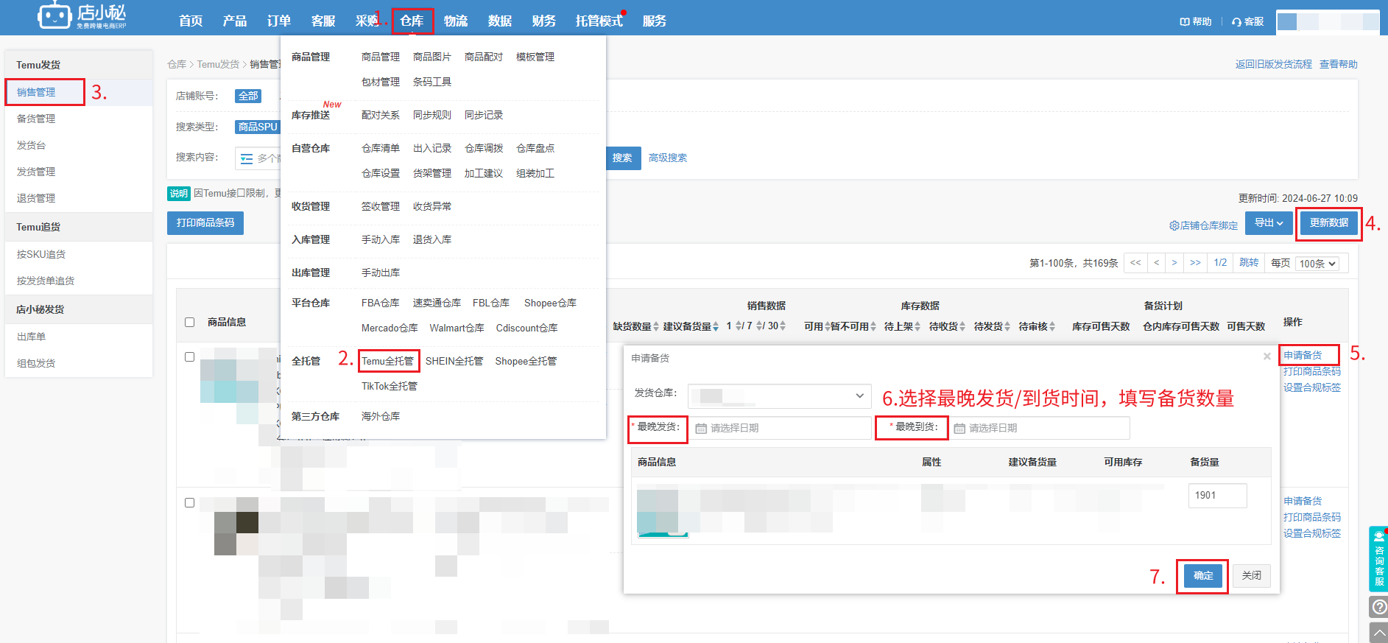Click 申请备货 link in first row
This screenshot has width=1388, height=643.
pos(1303,355)
